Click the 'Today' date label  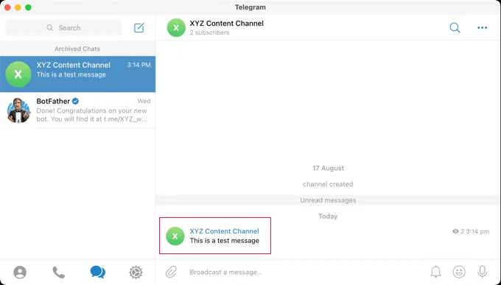point(328,217)
